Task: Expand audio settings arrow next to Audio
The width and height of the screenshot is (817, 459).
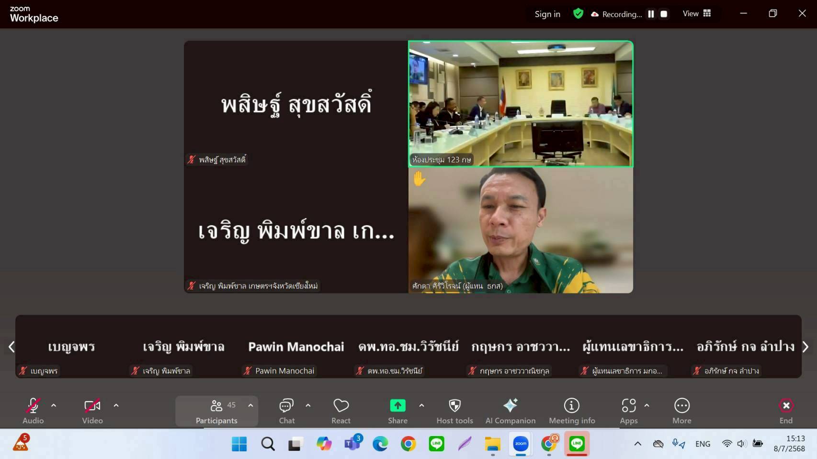Action: coord(54,405)
